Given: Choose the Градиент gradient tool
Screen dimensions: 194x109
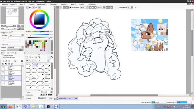Looking at the screenshot, I should (x=41, y=74).
